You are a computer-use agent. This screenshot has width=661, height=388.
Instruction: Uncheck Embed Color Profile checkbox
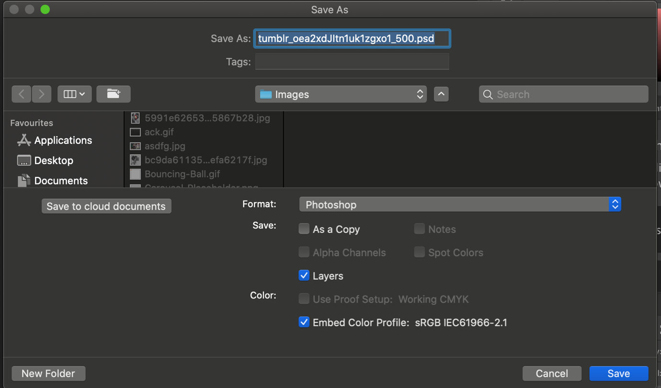[x=304, y=322]
